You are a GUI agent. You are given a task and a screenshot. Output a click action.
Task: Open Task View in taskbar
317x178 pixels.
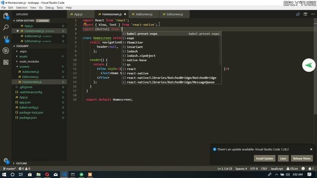21,175
